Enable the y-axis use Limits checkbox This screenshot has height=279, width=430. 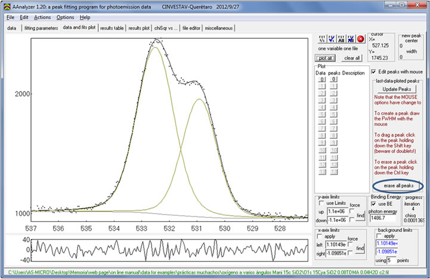(x=322, y=203)
